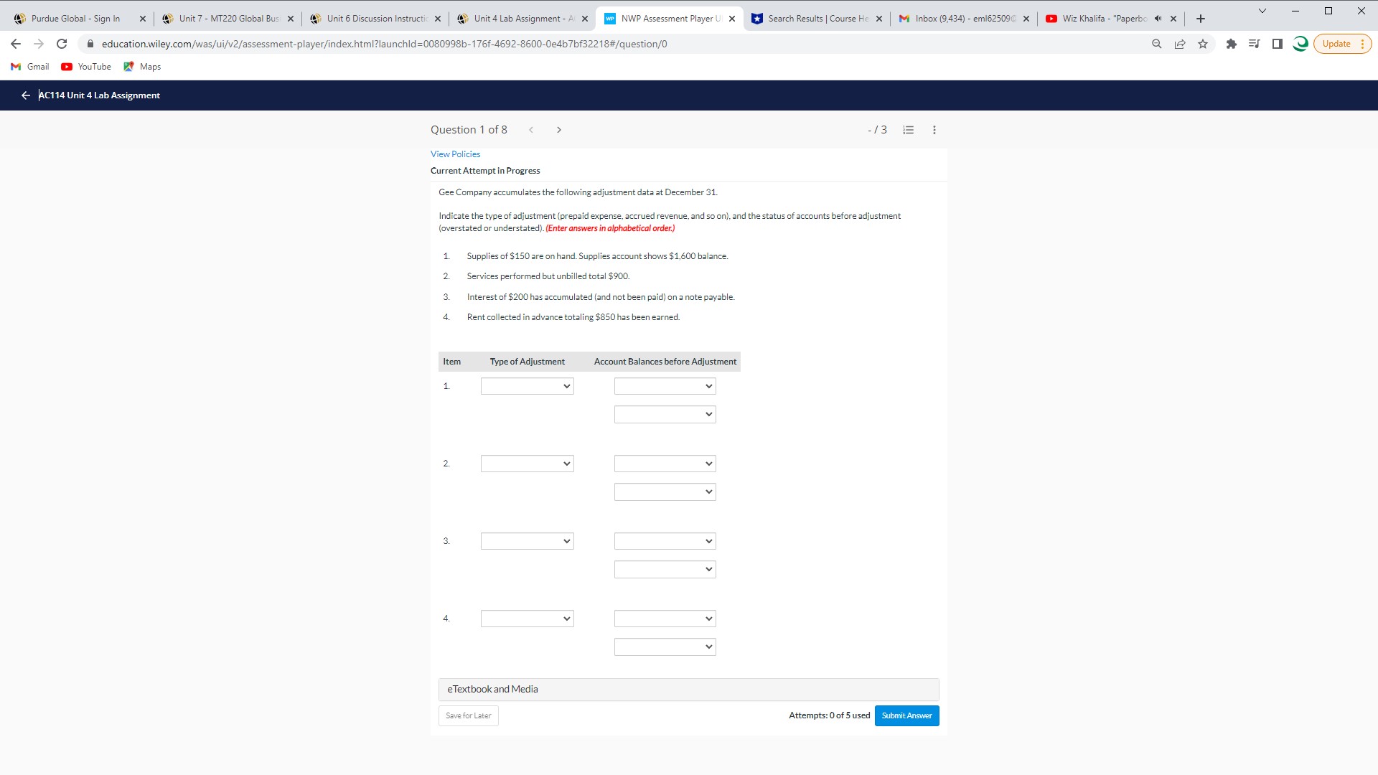Click the zoom magnifier icon in address bar
The height and width of the screenshot is (775, 1378).
[1156, 44]
